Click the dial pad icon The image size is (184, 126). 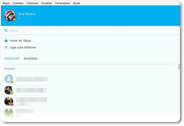tap(6, 47)
